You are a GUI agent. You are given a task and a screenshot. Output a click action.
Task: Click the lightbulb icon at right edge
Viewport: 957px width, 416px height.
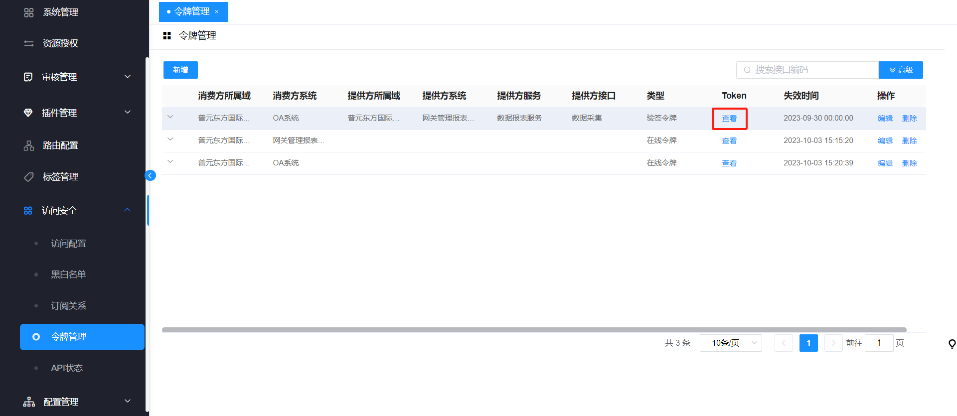pos(952,343)
